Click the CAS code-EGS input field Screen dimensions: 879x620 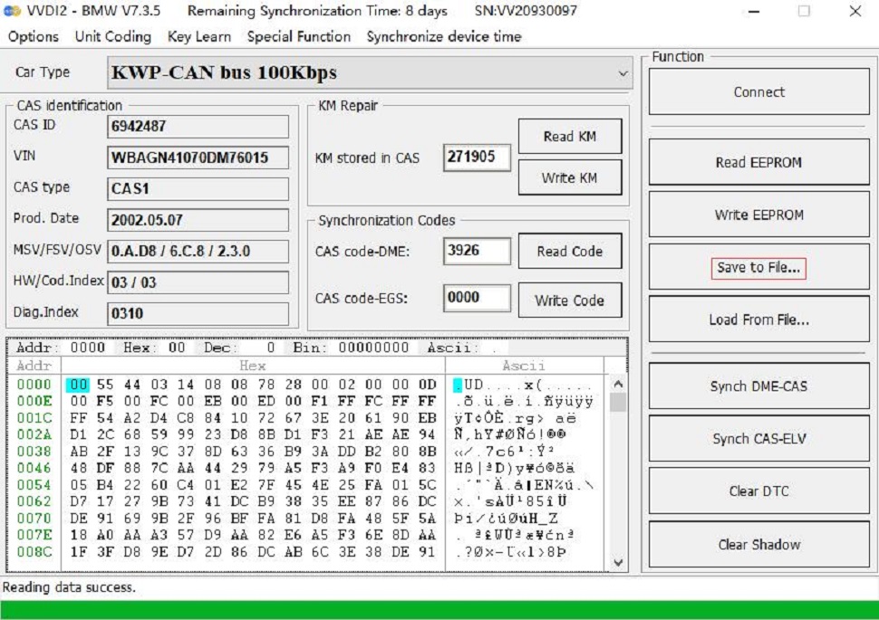pos(477,298)
